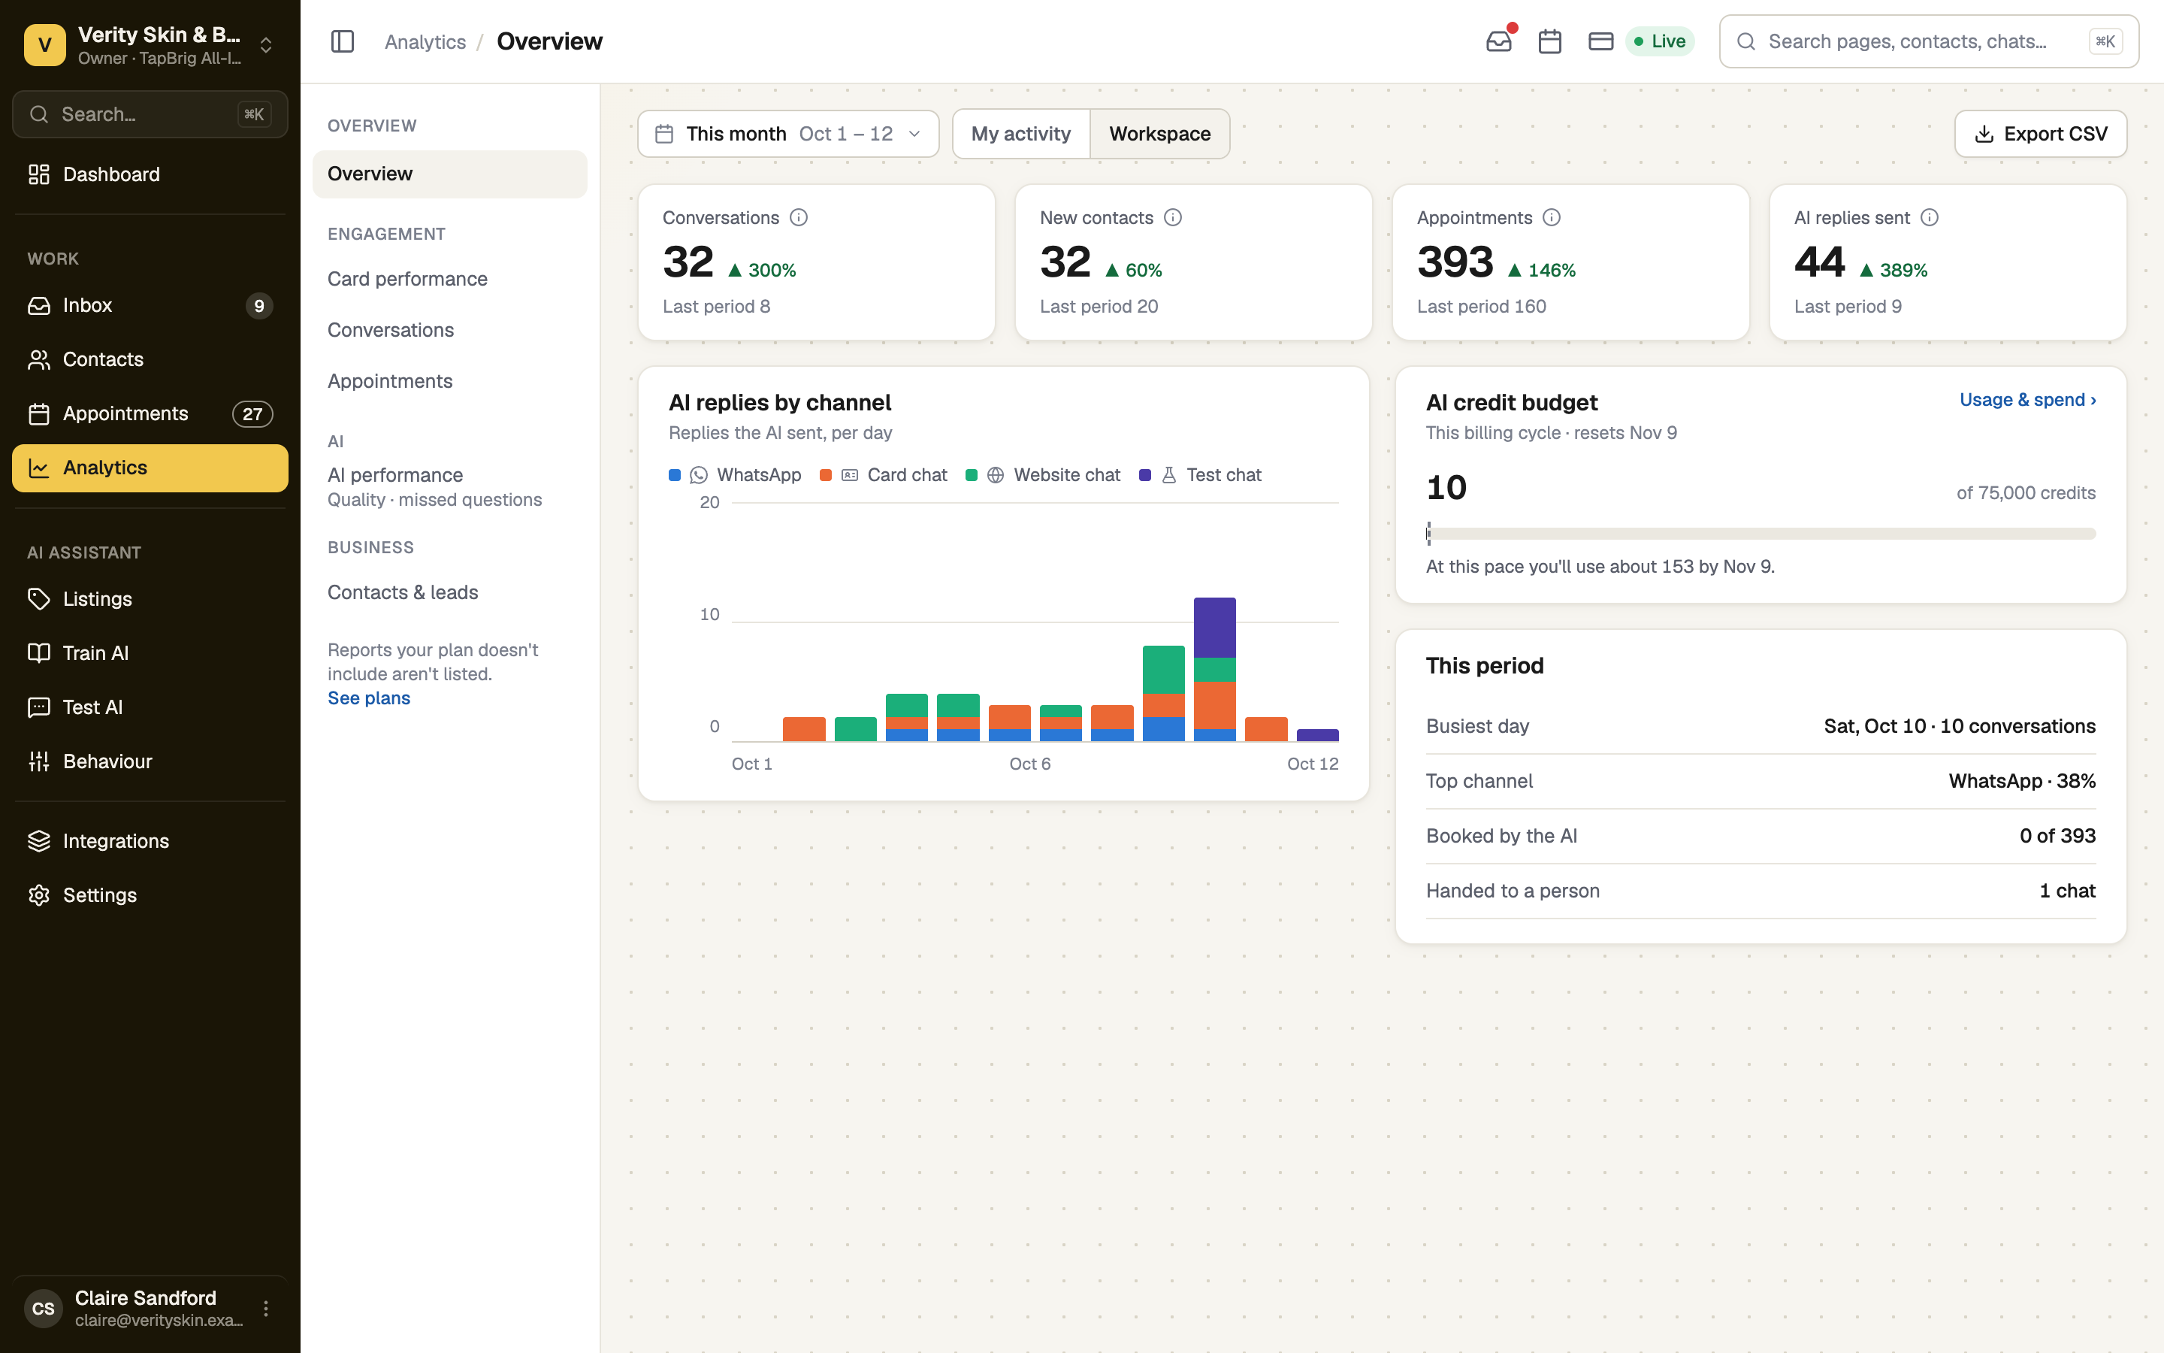This screenshot has height=1353, width=2164.
Task: Focus the sidebar Search field
Action: pos(150,114)
